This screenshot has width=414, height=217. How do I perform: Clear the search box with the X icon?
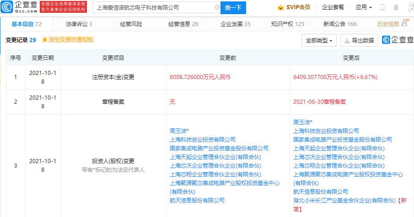pos(217,7)
